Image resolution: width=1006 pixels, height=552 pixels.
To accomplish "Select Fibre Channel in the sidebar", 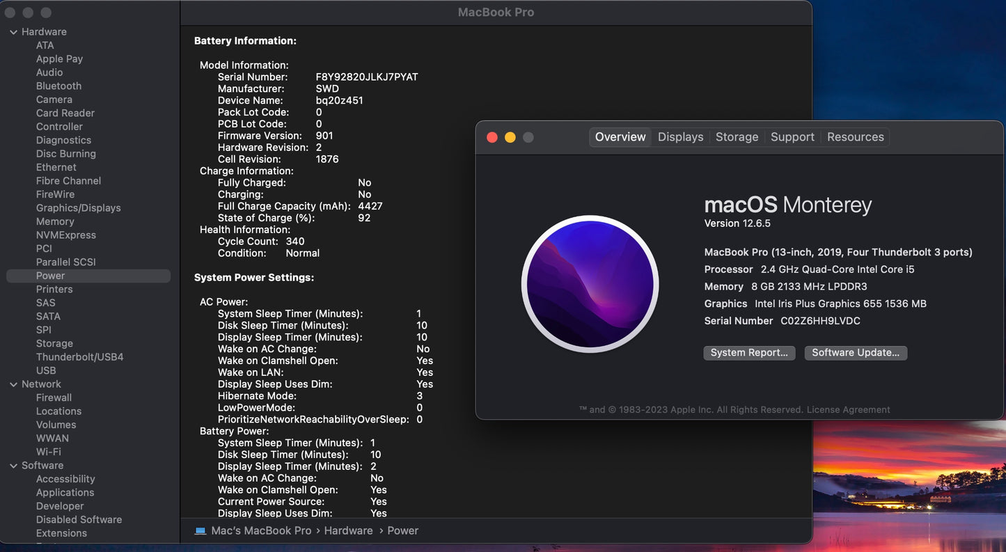I will point(68,181).
